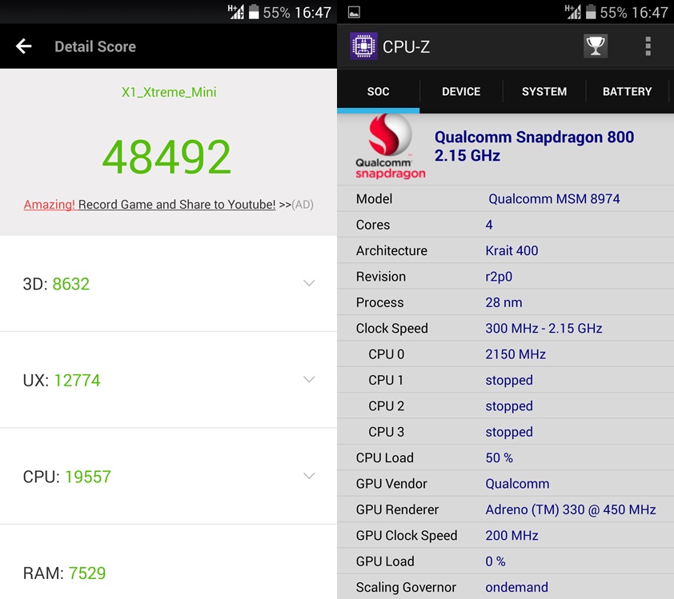The height and width of the screenshot is (599, 674).
Task: Tap the CPU 0 value 2150 MHz
Action: click(x=516, y=354)
